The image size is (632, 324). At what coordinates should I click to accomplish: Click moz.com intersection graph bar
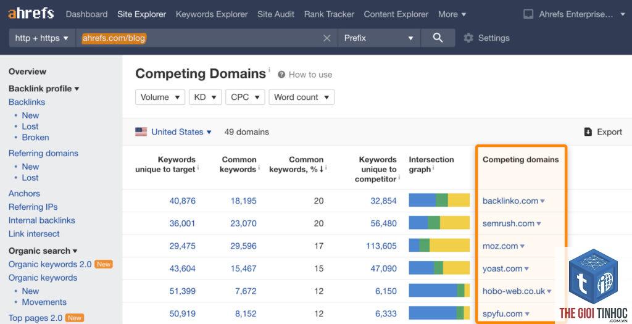(439, 246)
